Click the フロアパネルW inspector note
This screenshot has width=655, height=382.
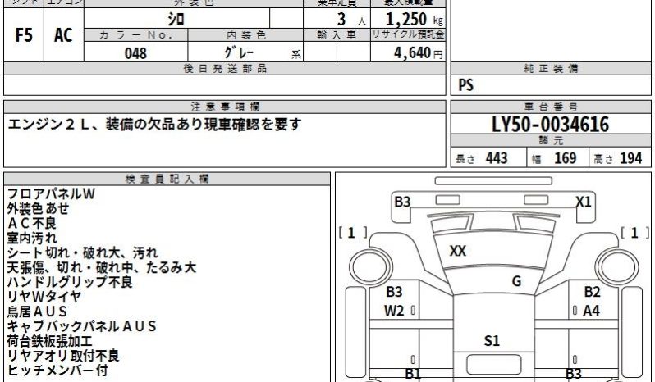(x=51, y=194)
